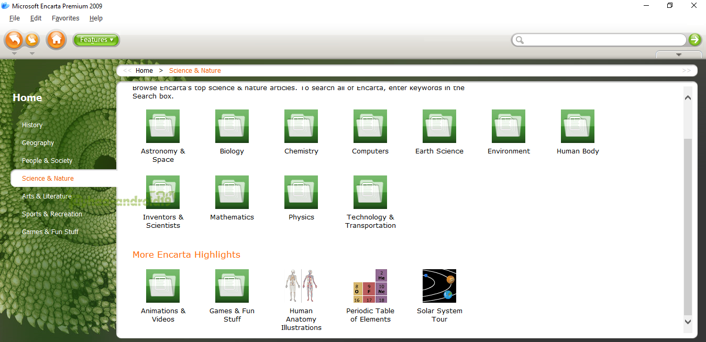Open the Help menu
The width and height of the screenshot is (706, 342).
[x=96, y=18]
